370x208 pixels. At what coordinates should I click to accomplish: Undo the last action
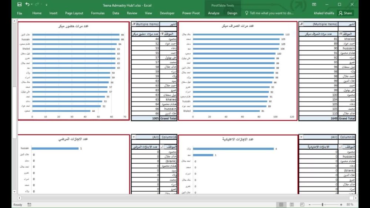click(x=27, y=4)
